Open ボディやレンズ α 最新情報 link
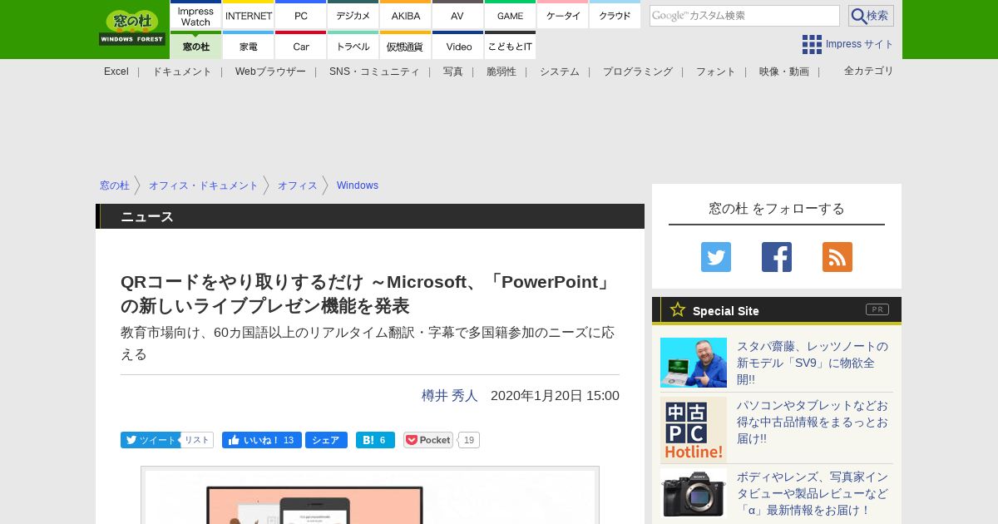 coord(813,493)
